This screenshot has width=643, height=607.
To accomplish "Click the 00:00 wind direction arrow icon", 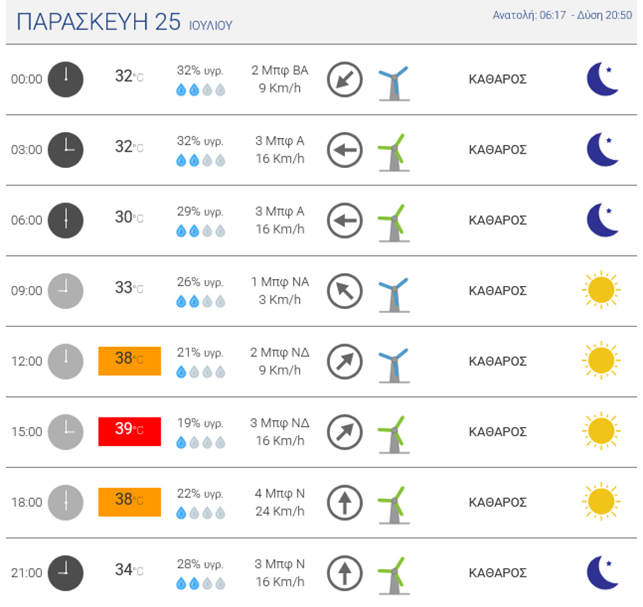I will click(x=344, y=80).
